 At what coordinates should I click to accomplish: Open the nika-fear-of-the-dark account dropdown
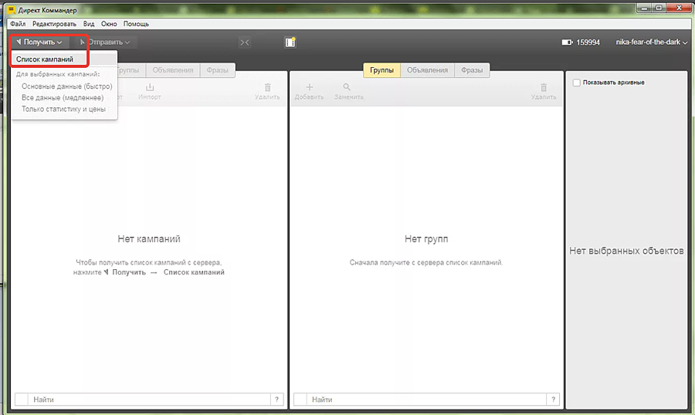tap(651, 42)
